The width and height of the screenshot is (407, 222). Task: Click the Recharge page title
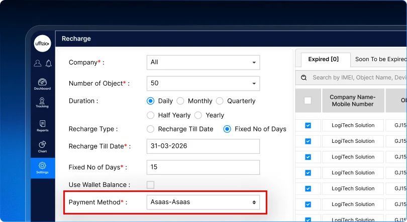[76, 39]
